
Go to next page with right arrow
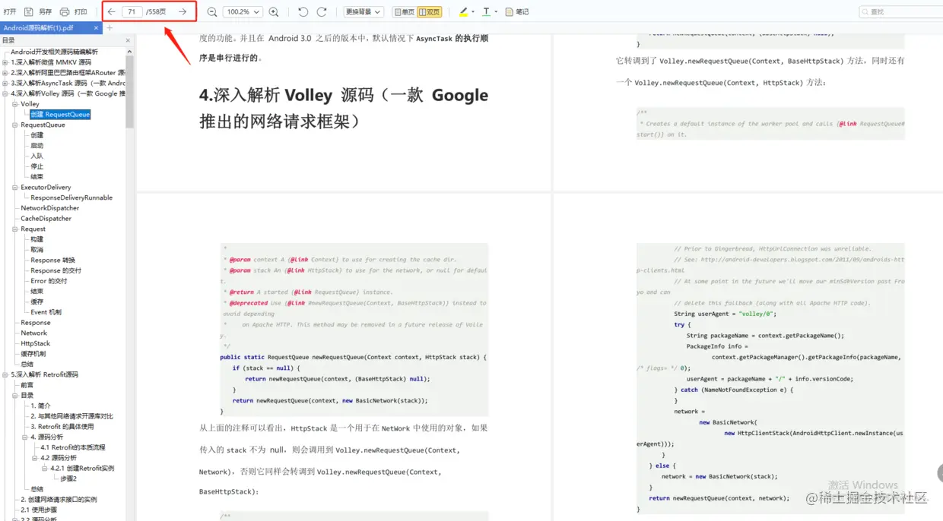pos(183,11)
